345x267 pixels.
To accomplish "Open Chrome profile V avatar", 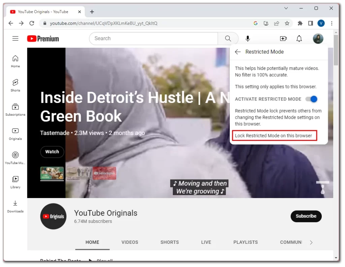I will coord(321,23).
